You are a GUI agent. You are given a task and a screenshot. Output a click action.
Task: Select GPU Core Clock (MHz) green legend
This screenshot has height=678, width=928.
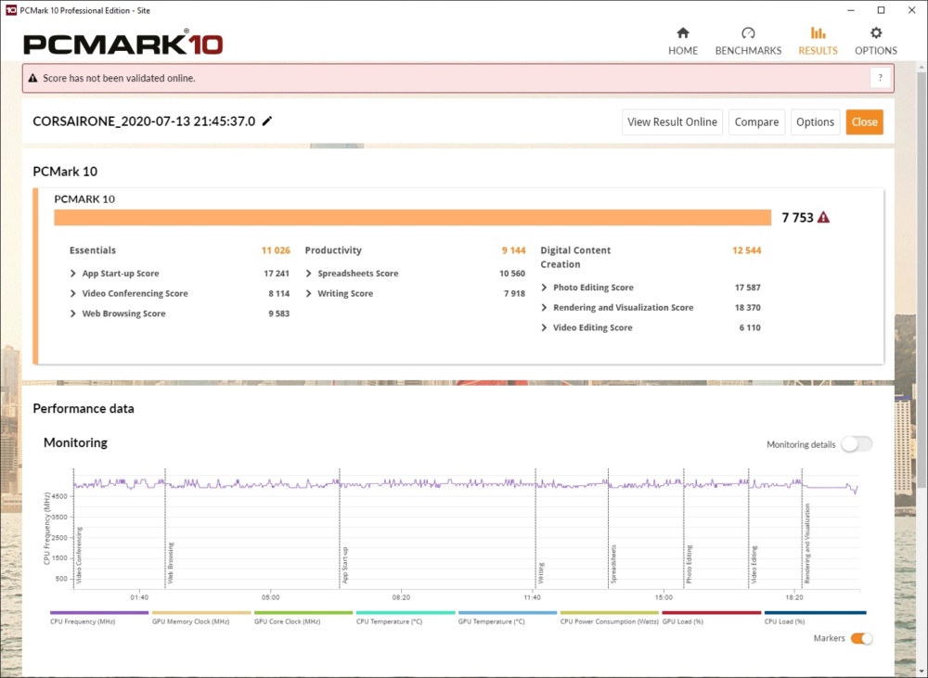[x=303, y=618]
